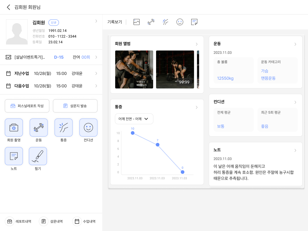Click the calendar icon beside 다음수업

click(x=8, y=86)
